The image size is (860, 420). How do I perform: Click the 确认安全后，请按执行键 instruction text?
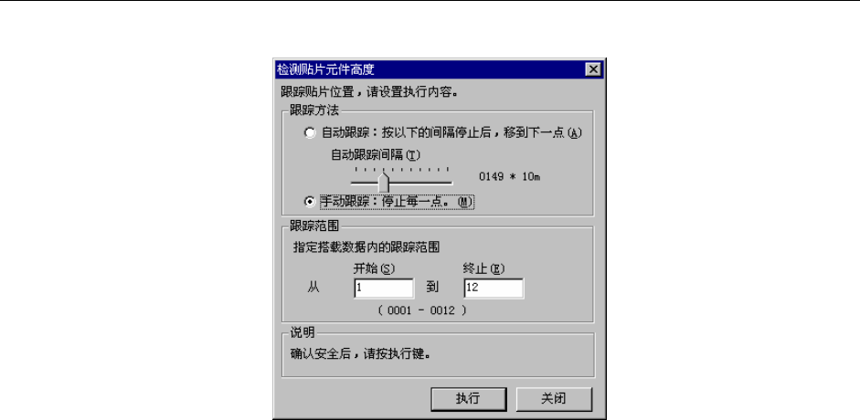[x=360, y=354]
